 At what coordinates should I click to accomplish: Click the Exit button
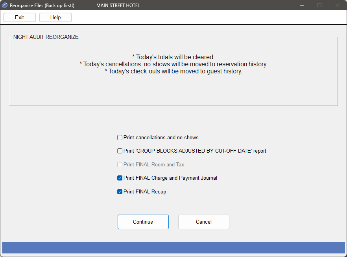(20, 17)
